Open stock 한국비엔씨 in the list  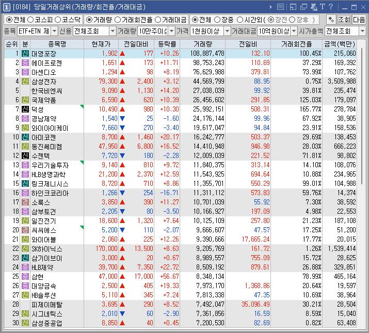point(46,91)
